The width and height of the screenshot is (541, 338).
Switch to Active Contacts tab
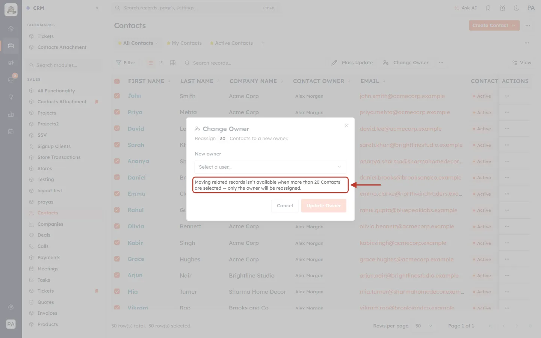[x=231, y=43]
